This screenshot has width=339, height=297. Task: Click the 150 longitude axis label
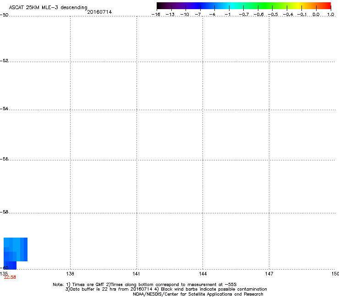(x=335, y=274)
